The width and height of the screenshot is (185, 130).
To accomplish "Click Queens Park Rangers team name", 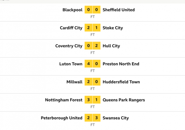I will tap(124, 100).
